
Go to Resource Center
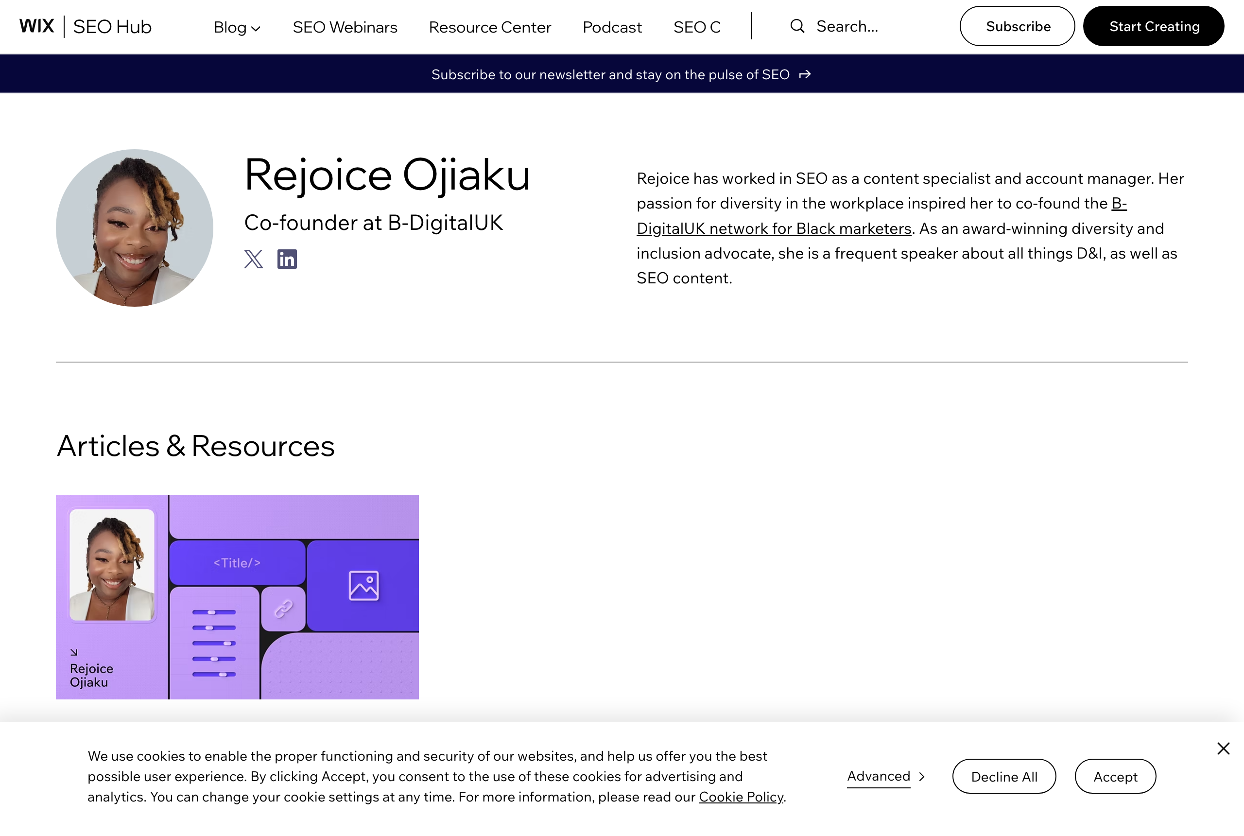click(490, 27)
